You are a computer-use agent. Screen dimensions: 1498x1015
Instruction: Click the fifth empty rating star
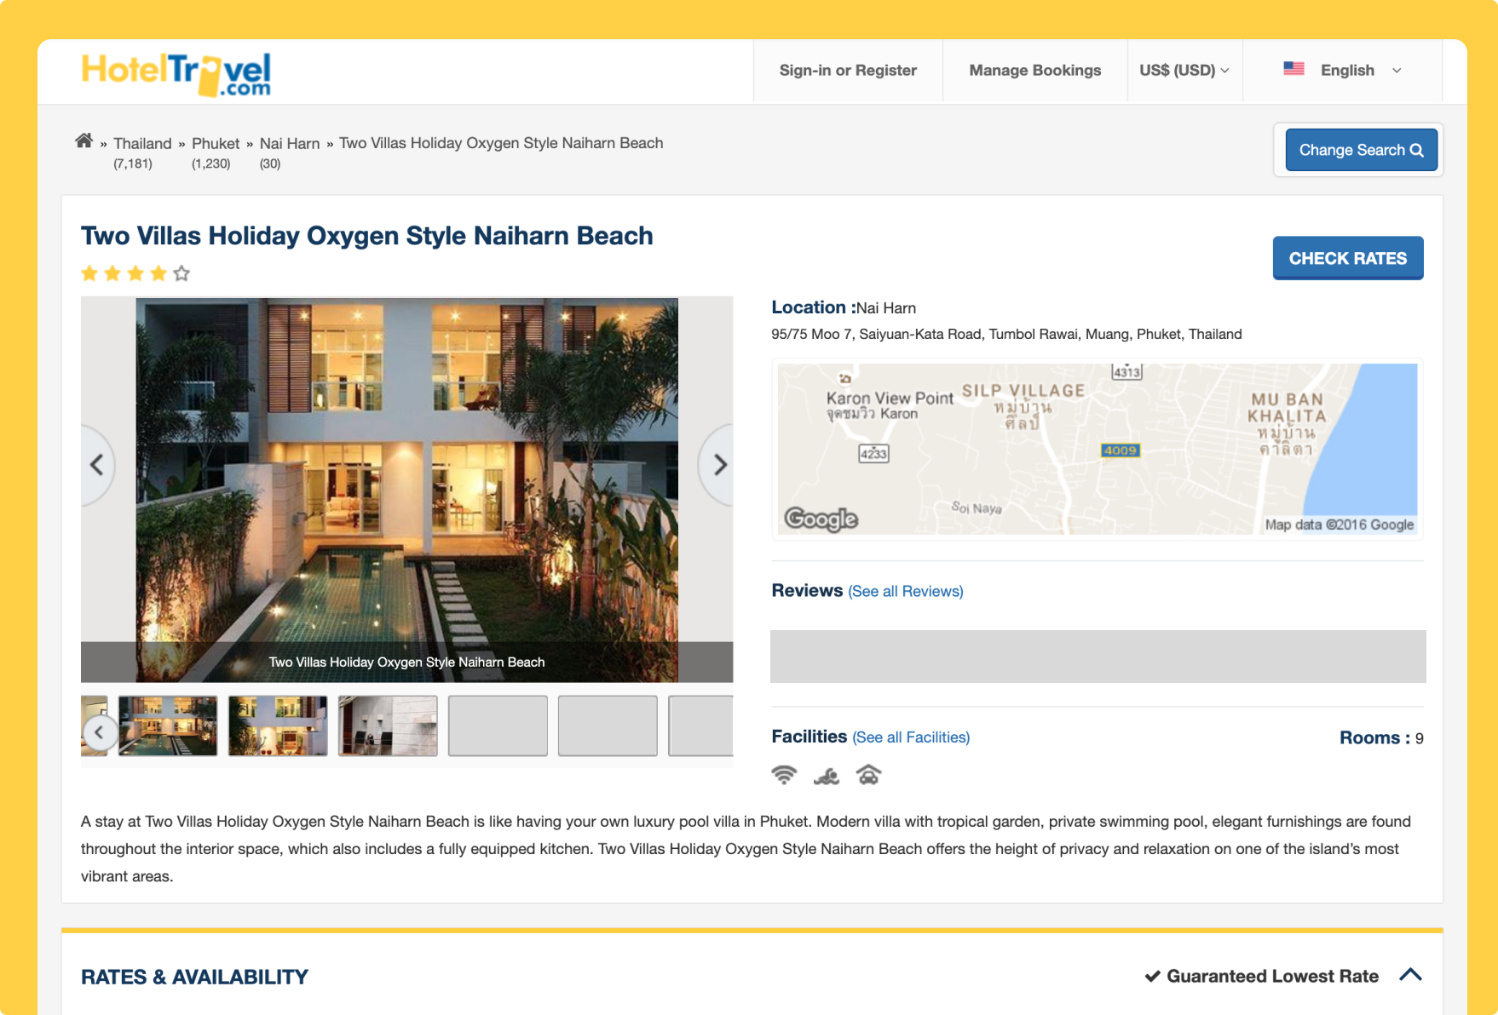click(x=181, y=273)
